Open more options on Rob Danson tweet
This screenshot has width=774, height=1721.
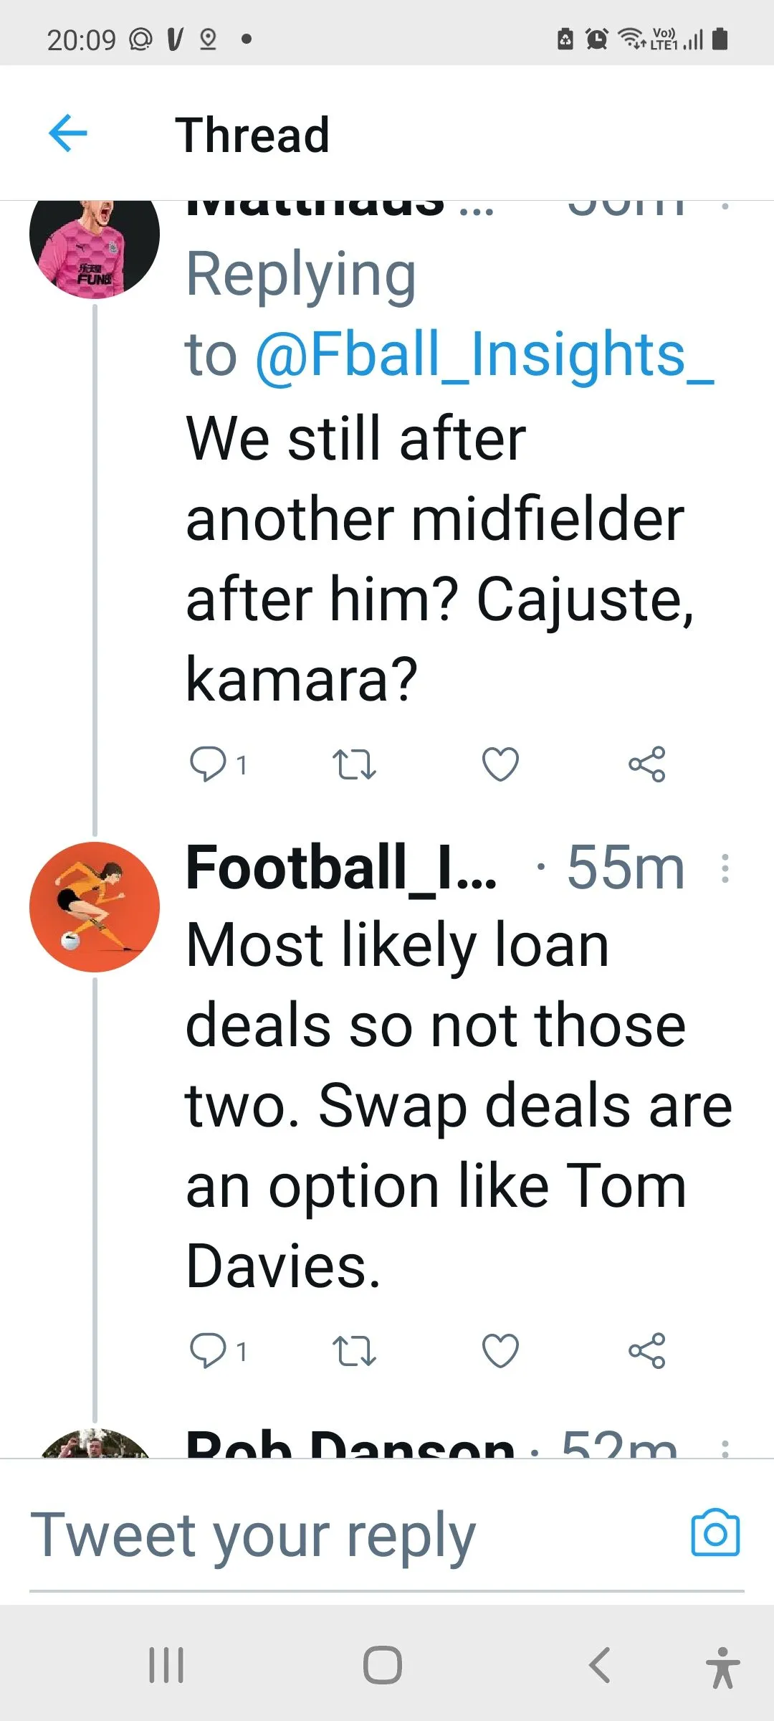coord(725,1449)
